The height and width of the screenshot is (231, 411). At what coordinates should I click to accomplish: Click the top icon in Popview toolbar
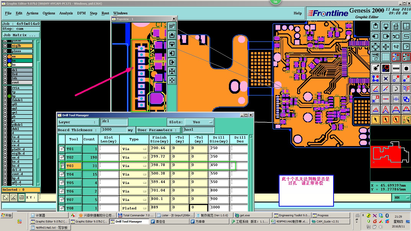[172, 26]
